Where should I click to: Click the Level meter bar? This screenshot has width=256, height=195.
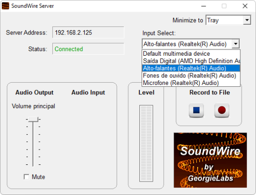(146, 143)
